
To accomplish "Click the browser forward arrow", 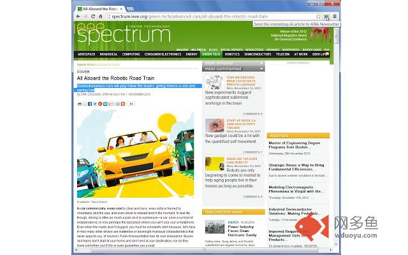I will pyautogui.click(x=85, y=17).
